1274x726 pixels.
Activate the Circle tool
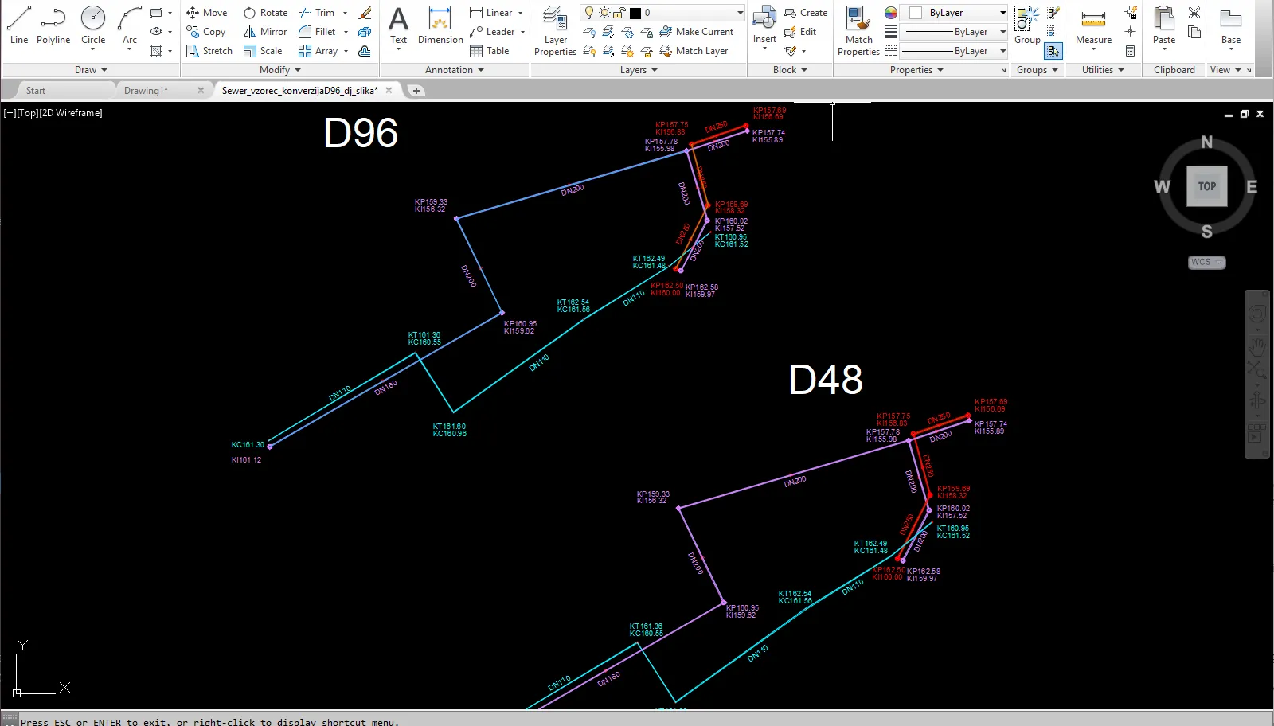[x=93, y=24]
